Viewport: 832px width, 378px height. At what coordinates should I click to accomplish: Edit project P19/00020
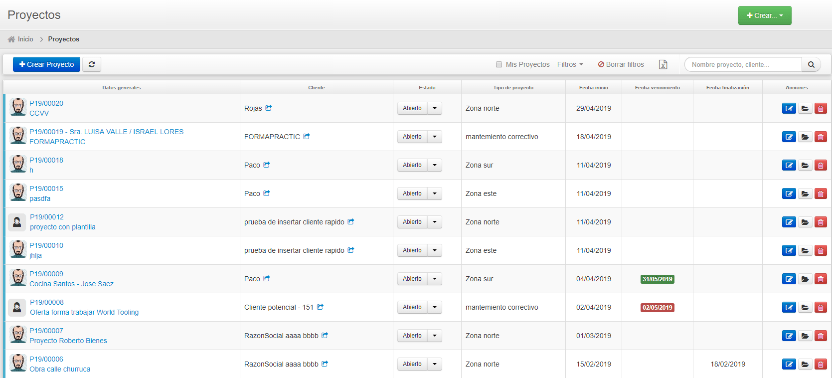pyautogui.click(x=789, y=108)
